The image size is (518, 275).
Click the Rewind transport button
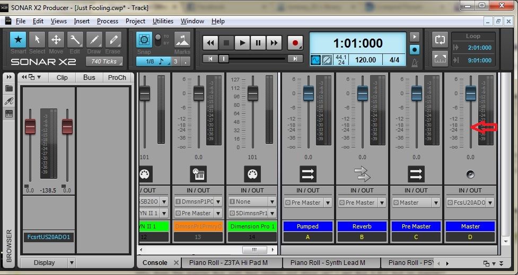210,43
